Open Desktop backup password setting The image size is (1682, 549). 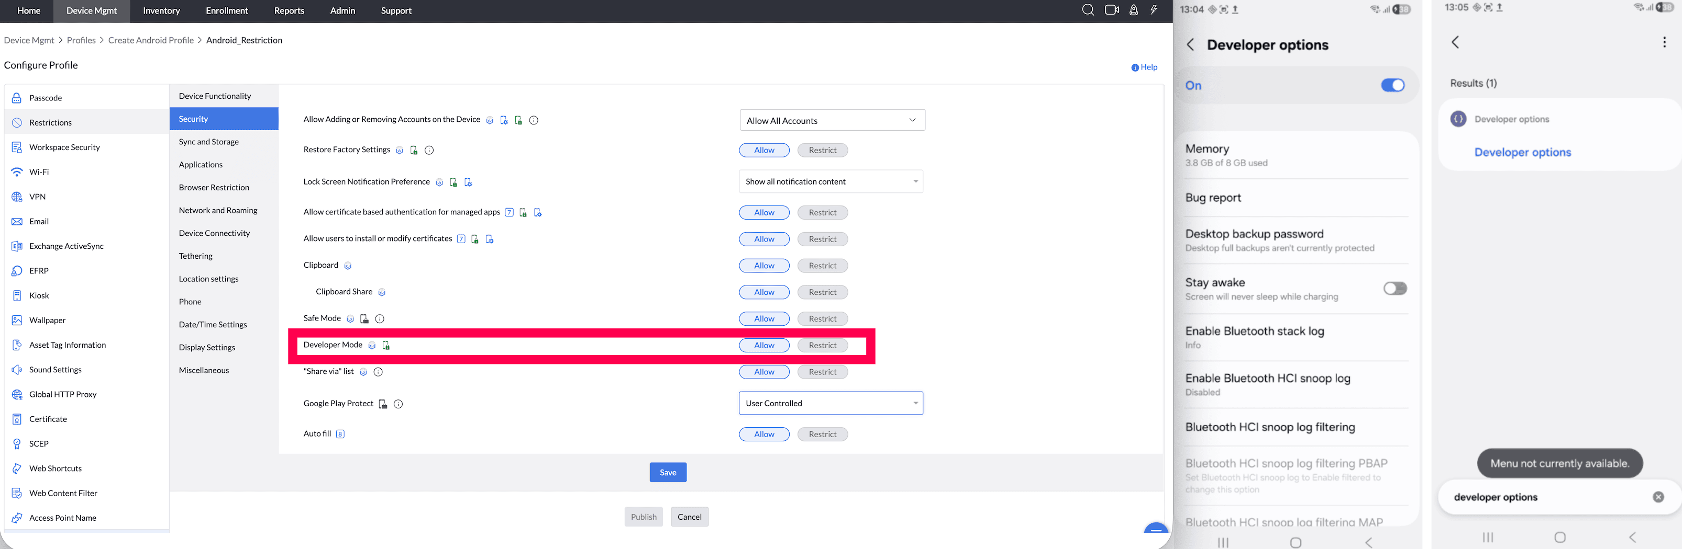click(x=1296, y=241)
